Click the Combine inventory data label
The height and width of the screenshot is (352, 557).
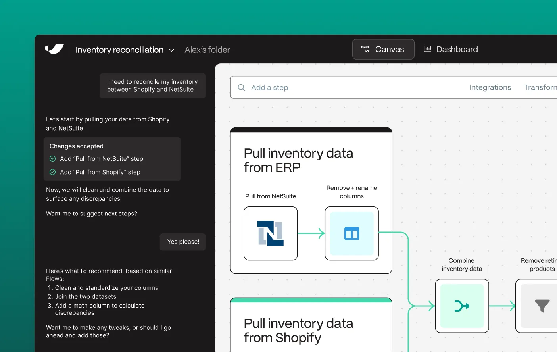[462, 265]
